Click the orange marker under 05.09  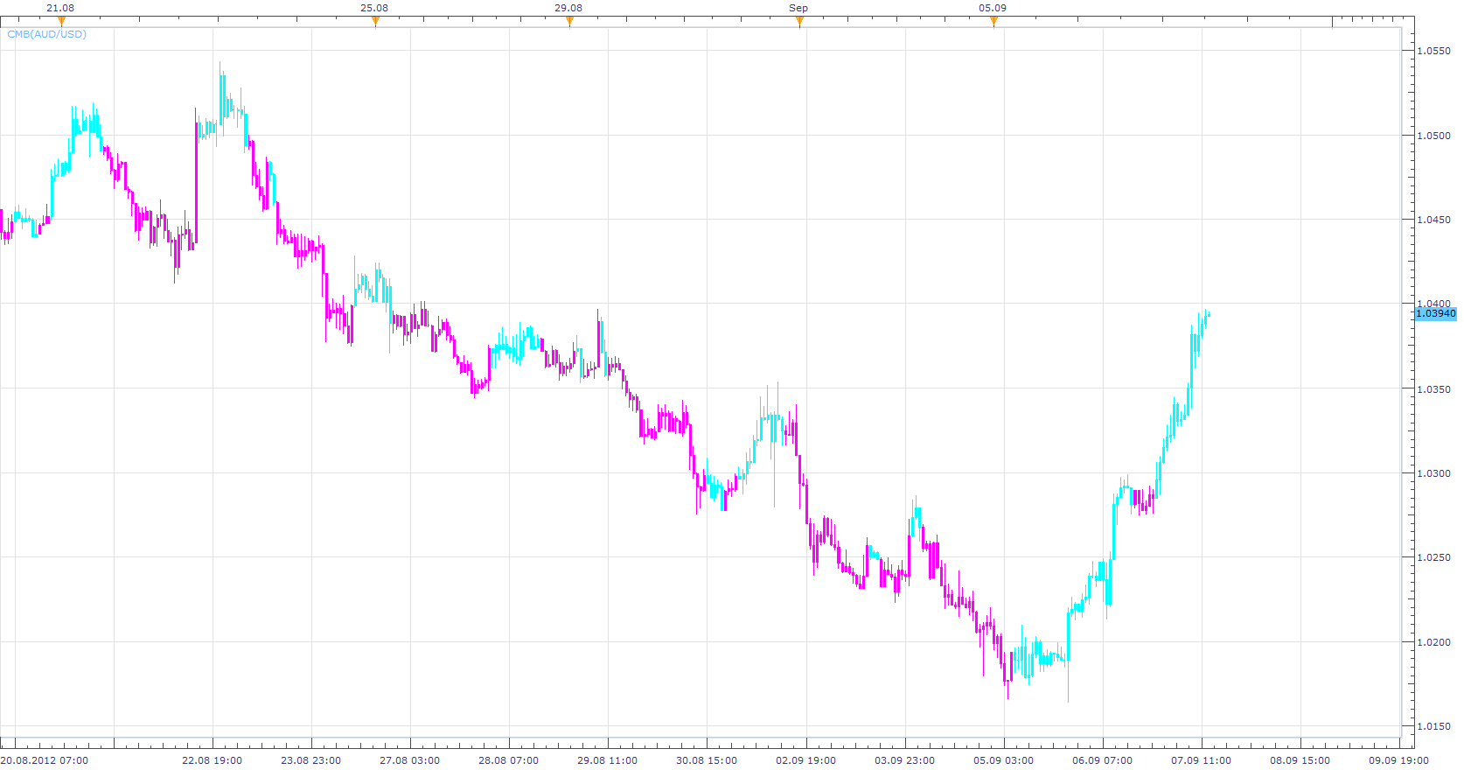(993, 21)
